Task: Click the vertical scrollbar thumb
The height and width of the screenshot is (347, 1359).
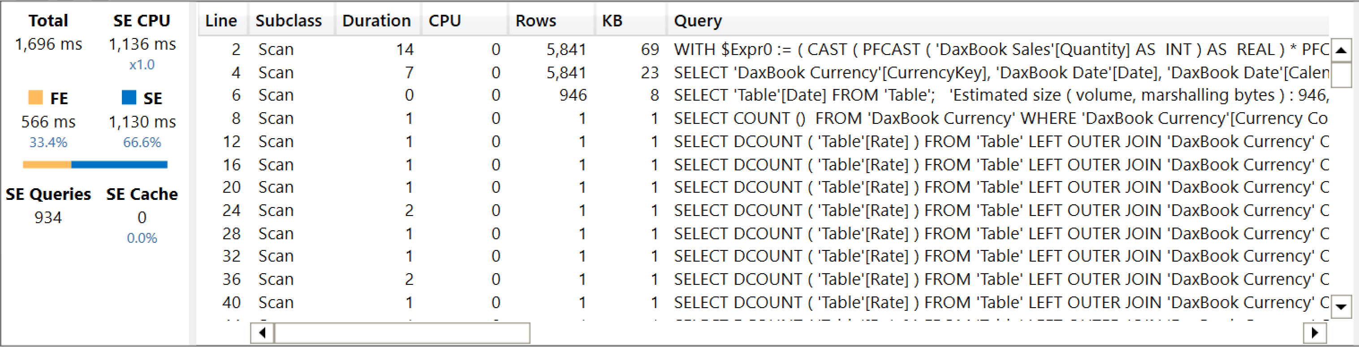Action: 1341,75
